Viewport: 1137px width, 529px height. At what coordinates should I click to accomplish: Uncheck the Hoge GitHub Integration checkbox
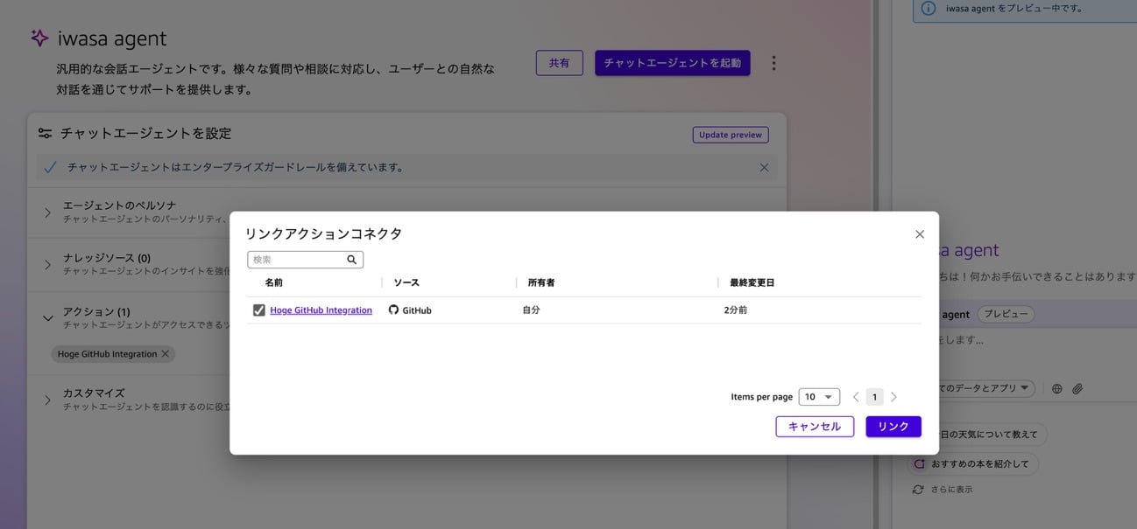(258, 310)
